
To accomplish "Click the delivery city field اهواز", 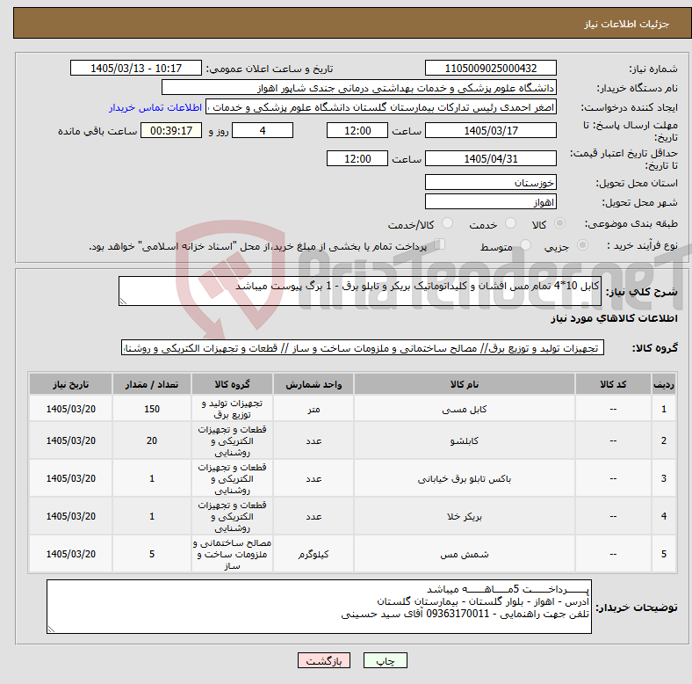I will click(490, 201).
